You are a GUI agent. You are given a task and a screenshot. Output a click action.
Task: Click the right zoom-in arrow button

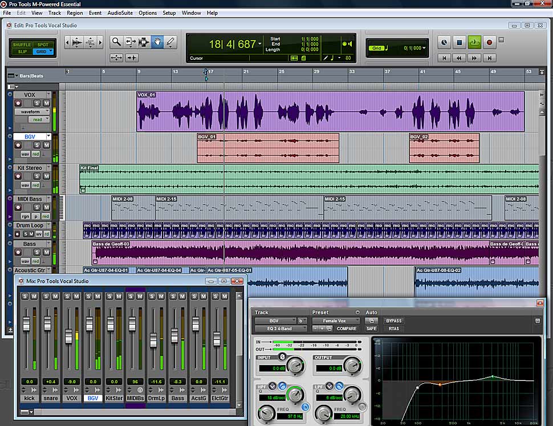click(x=100, y=42)
